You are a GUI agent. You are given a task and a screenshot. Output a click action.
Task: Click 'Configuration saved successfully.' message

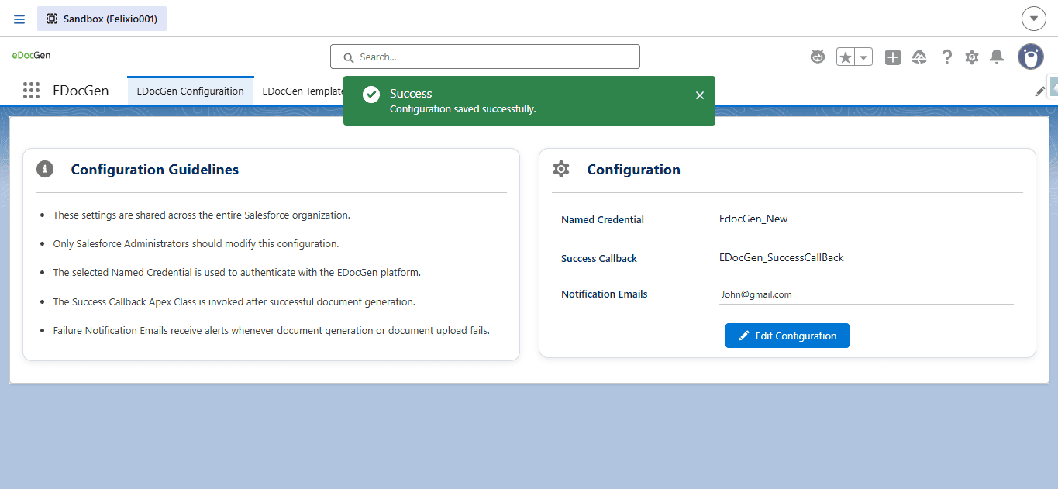(x=463, y=108)
